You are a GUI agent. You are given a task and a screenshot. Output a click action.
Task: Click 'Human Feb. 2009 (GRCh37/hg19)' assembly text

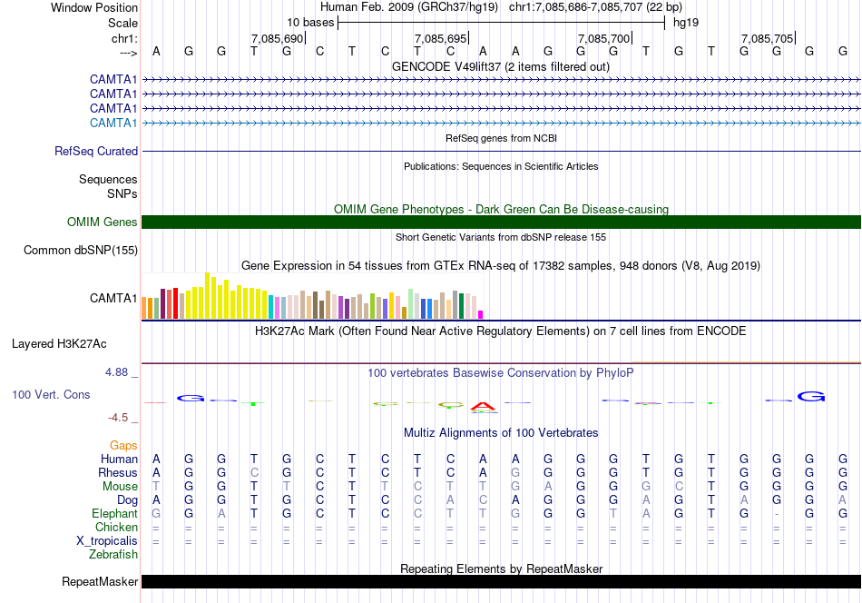(x=409, y=7)
